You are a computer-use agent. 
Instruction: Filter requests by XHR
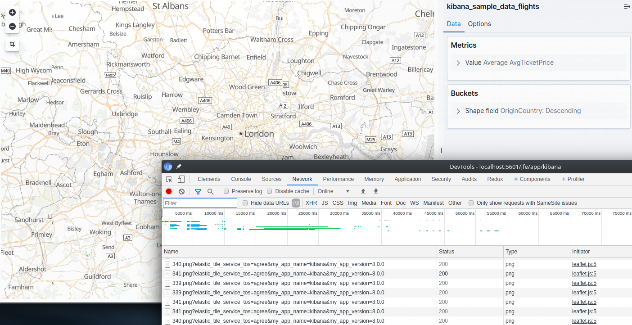click(311, 203)
